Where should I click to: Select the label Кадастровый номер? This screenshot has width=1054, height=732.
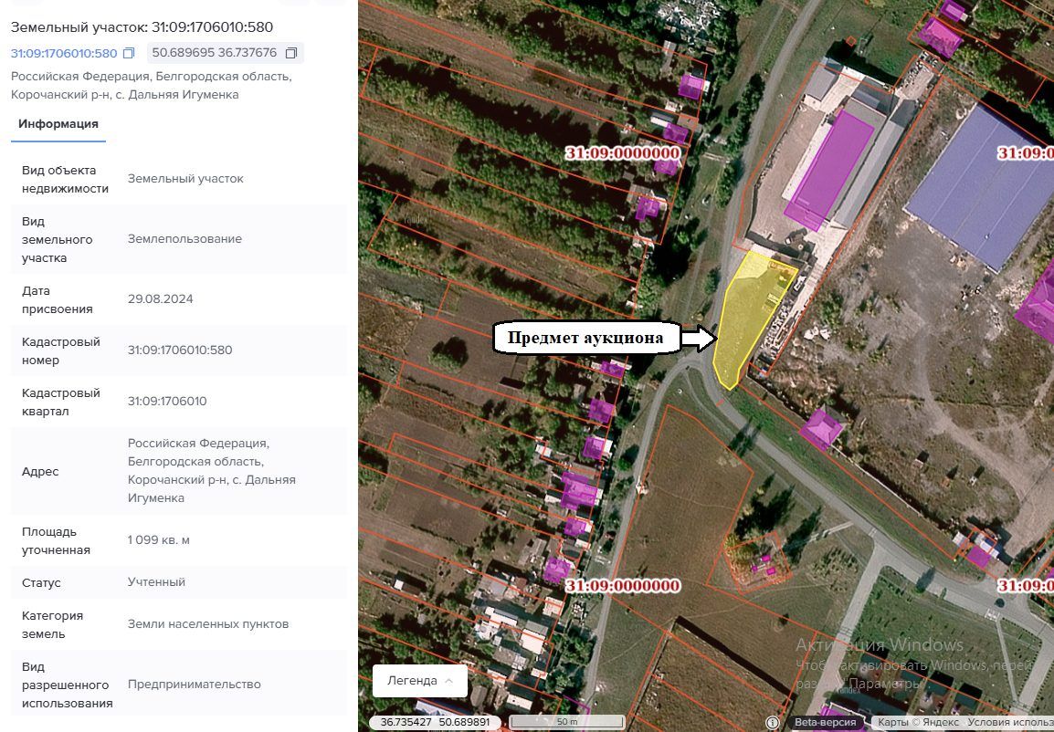60,351
